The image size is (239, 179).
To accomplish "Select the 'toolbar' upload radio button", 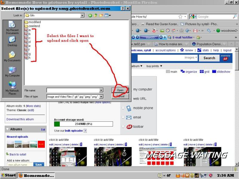I will (123, 126).
